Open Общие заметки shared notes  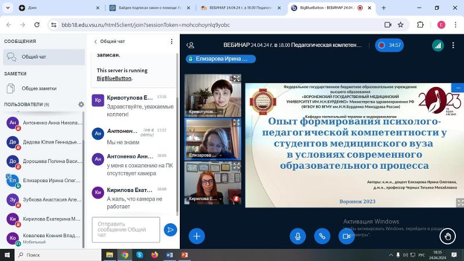click(x=38, y=89)
